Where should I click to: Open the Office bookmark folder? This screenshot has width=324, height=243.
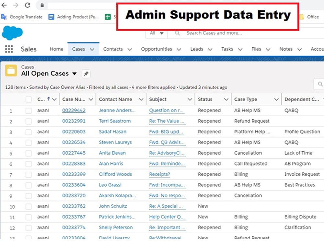point(309,17)
